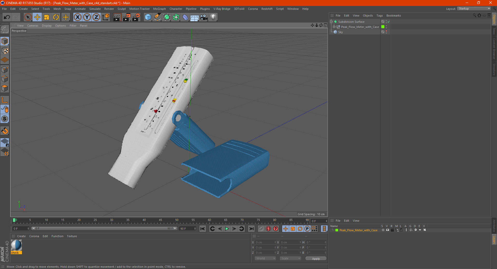Click the Undo arrow icon
The height and width of the screenshot is (269, 497).
(7, 17)
